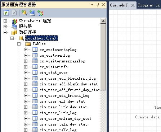Viewport: 161px width, 132px height.
Task: Collapse the Tables folder
Action: tap(19, 44)
